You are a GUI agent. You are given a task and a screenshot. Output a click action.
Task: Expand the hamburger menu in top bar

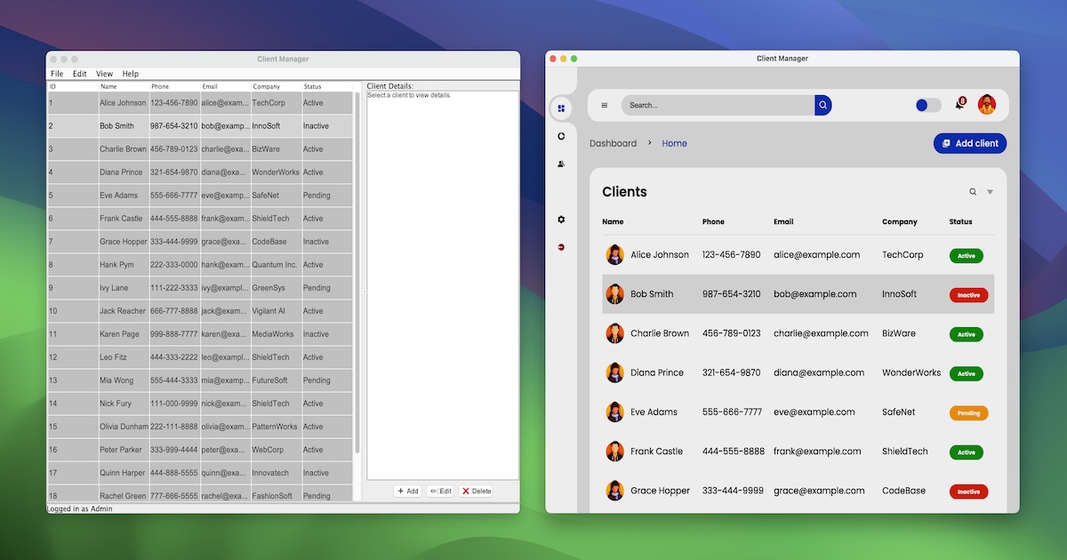click(605, 105)
